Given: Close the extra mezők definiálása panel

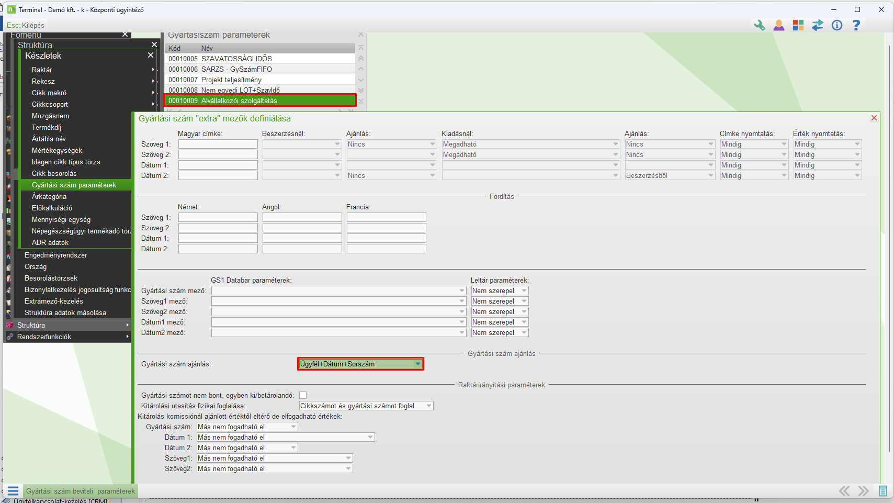Looking at the screenshot, I should [874, 118].
